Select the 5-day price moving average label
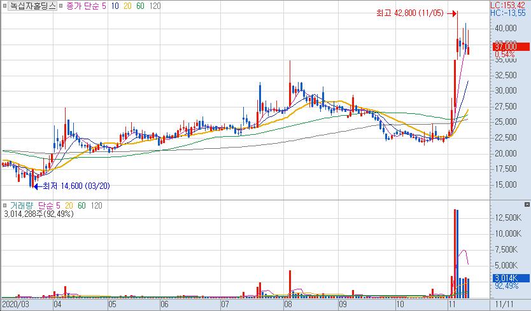Image resolution: width=531 pixels, height=311 pixels. (104, 6)
